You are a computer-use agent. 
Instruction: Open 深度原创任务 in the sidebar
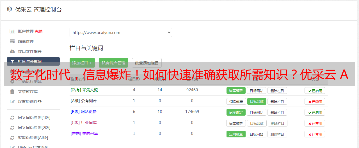(x=30, y=102)
